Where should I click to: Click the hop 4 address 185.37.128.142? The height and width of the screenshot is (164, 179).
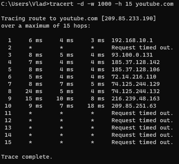pos(136,62)
